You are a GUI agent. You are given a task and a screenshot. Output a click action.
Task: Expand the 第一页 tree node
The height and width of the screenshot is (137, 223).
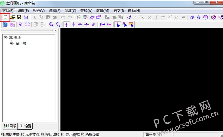pos(11,43)
